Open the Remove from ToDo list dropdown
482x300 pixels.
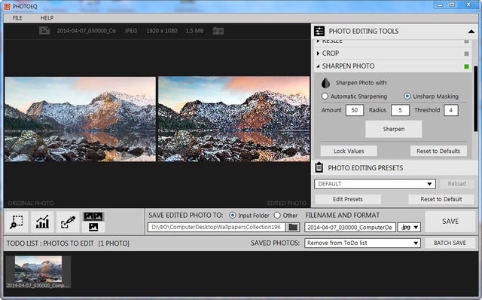coord(362,243)
